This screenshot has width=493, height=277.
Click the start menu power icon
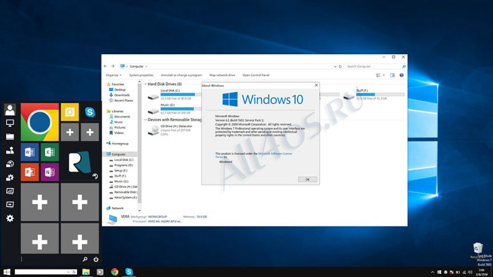pyautogui.click(x=96, y=259)
